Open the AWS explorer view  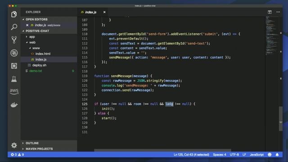tap(14, 91)
